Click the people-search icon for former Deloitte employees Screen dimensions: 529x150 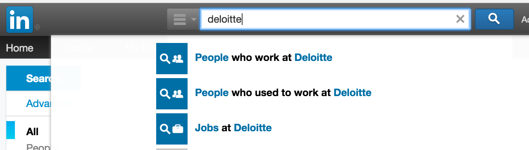[x=172, y=94]
